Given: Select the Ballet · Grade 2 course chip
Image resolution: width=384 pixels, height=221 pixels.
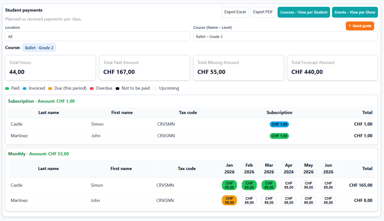Looking at the screenshot, I should tap(39, 48).
